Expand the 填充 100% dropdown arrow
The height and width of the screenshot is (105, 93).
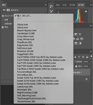(91, 66)
